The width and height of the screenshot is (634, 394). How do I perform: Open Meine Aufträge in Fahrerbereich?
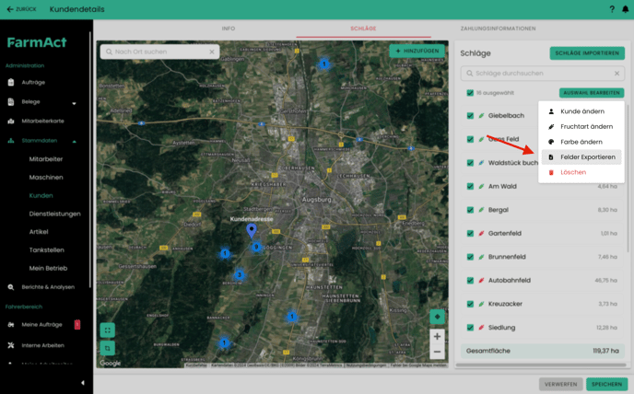pyautogui.click(x=41, y=324)
